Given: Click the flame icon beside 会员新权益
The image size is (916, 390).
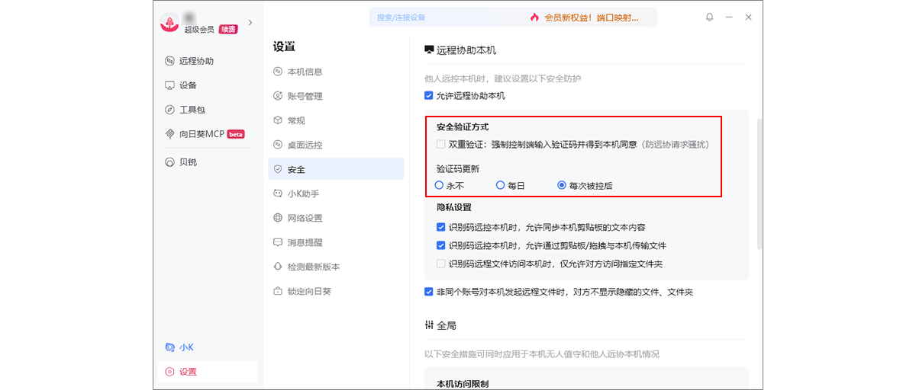Looking at the screenshot, I should [x=534, y=17].
